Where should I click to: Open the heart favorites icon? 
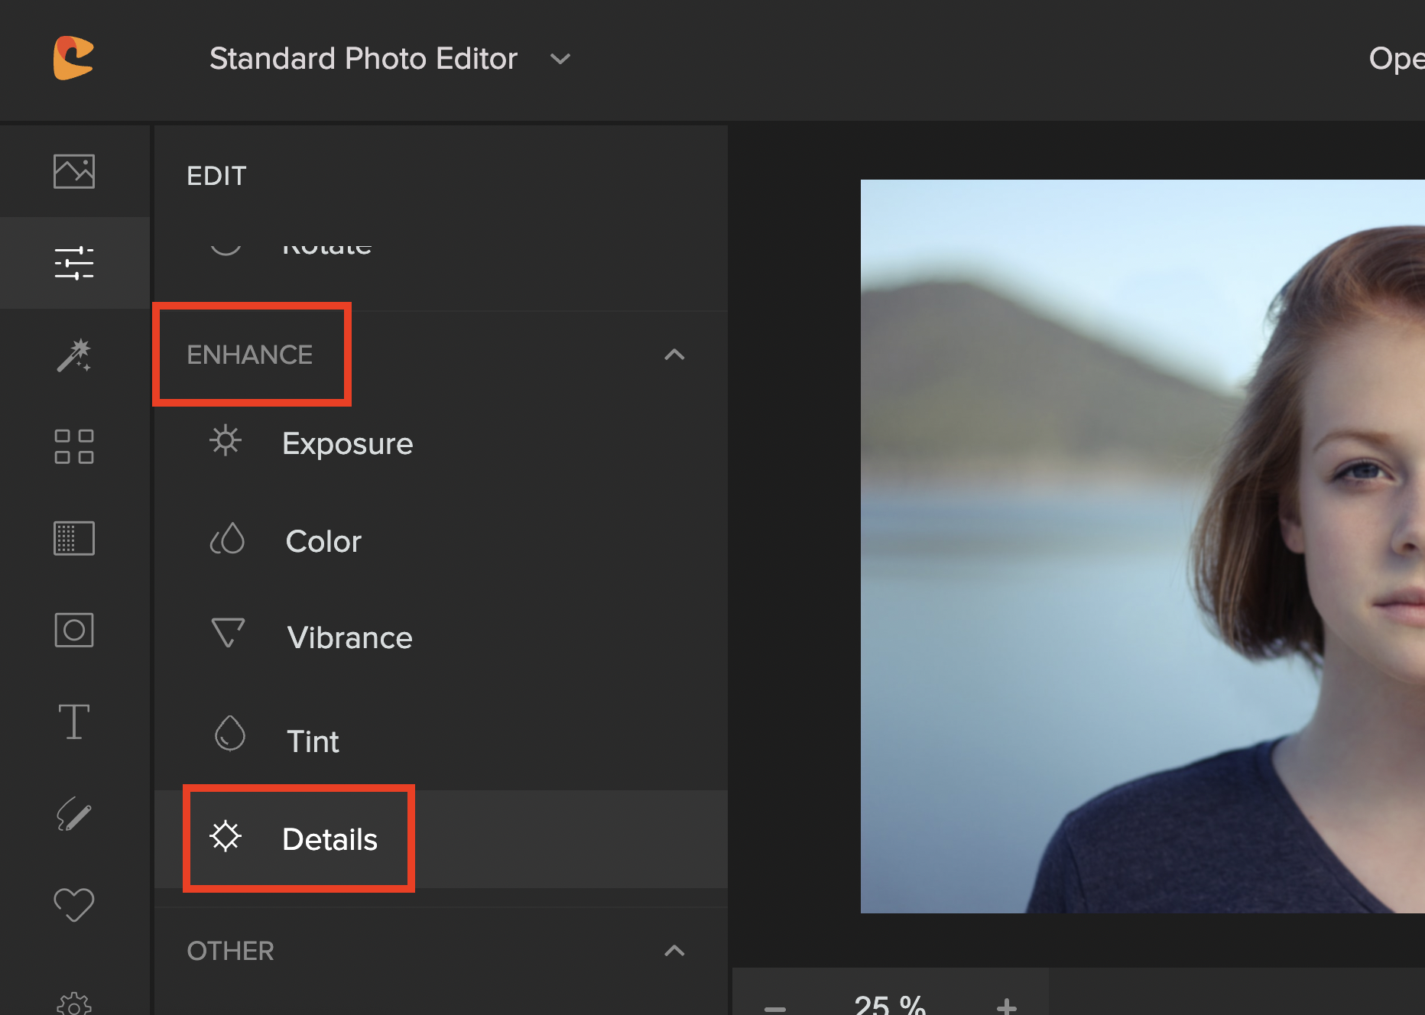(x=74, y=905)
